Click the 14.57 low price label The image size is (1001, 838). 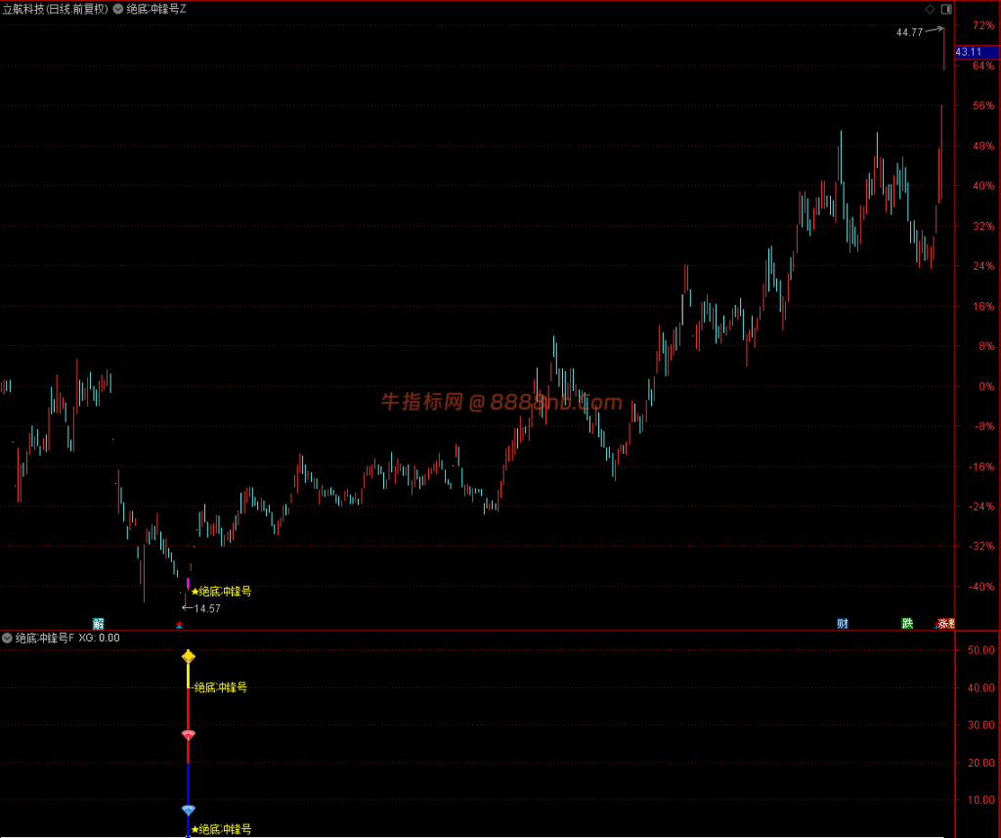pyautogui.click(x=207, y=609)
